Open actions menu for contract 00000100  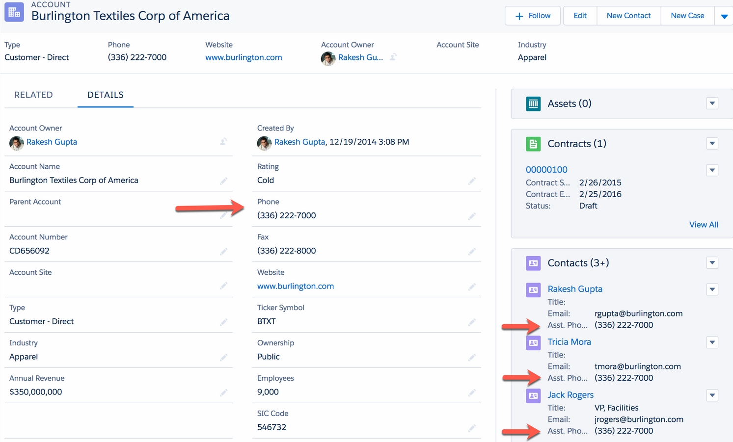(712, 170)
